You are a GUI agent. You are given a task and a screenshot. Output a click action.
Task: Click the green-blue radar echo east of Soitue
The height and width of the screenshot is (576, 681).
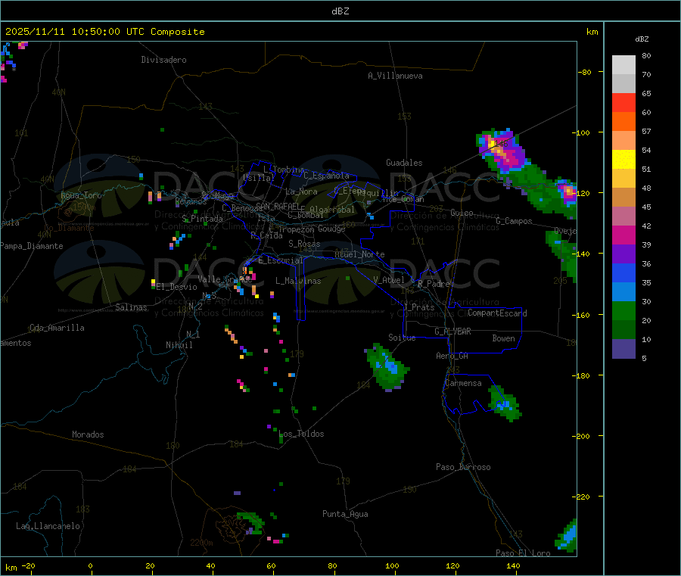[387, 367]
